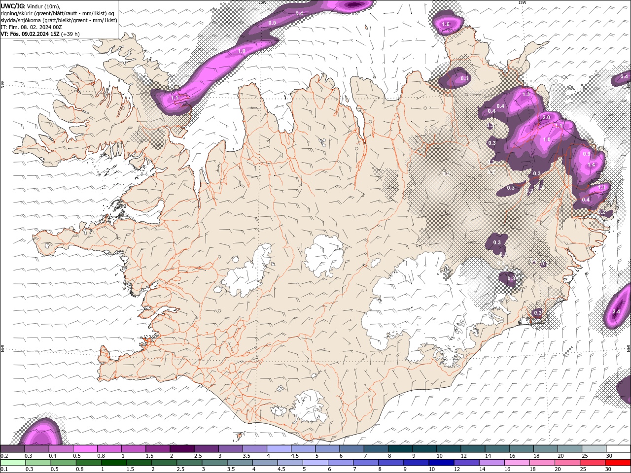This screenshot has width=631, height=473.
Task: Click the rain legend swatch between 3 and 3.5
Action: (214, 463)
